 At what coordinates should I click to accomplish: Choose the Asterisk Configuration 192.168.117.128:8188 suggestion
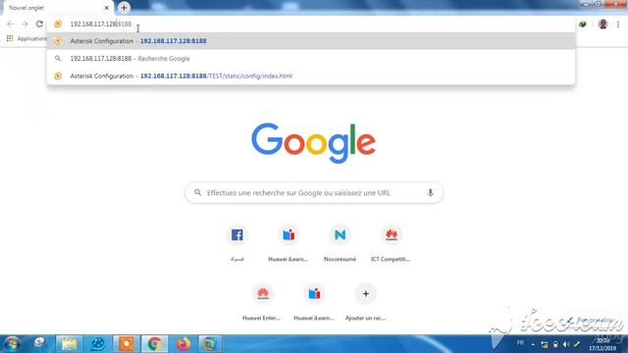(311, 41)
